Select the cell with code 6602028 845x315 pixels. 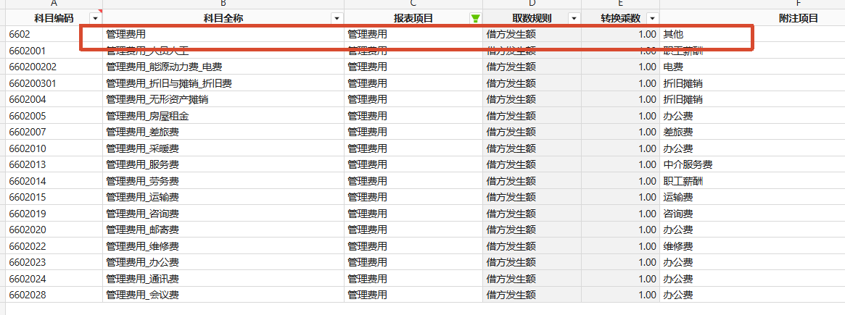pyautogui.click(x=54, y=295)
